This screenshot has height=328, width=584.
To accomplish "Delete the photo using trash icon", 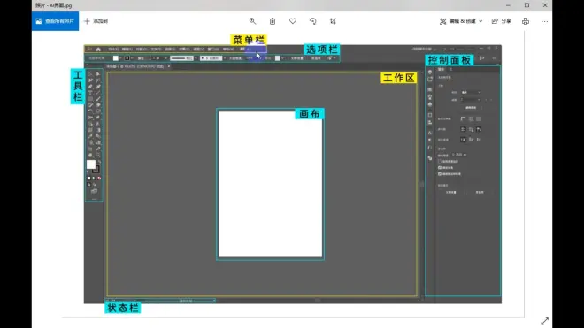I will [273, 21].
